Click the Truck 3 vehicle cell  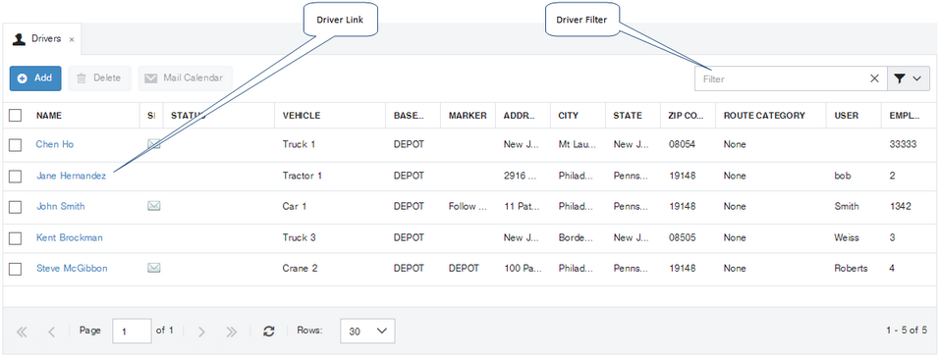coord(299,237)
